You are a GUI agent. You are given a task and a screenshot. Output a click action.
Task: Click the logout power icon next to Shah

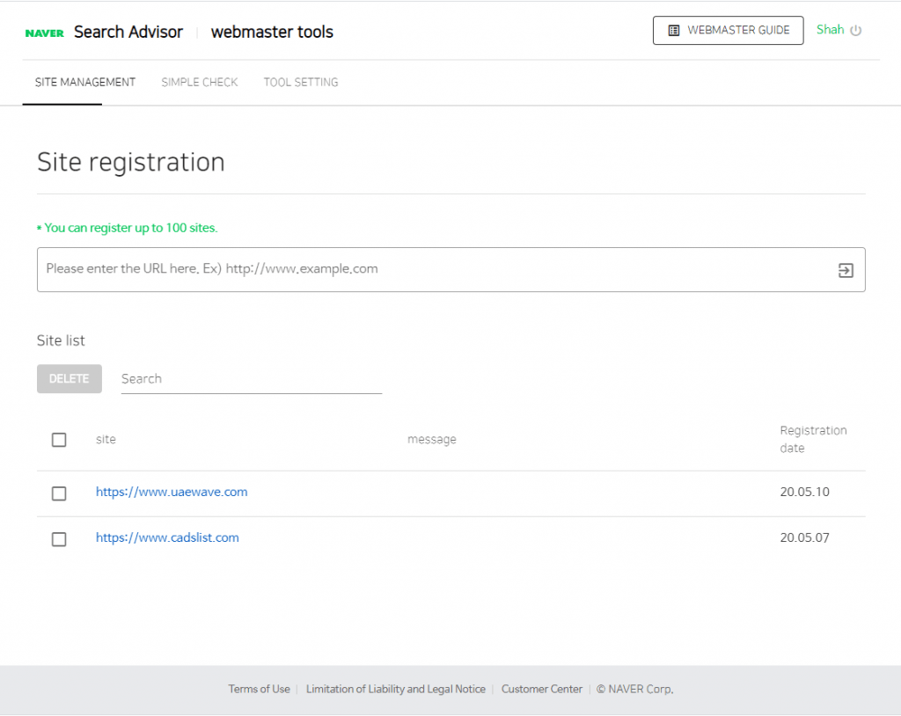click(x=855, y=31)
